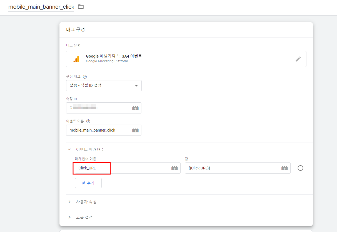Viewport: 337px width, 232px height.
Task: Click the GA4 이벤트 tag type card
Action: coord(186,59)
